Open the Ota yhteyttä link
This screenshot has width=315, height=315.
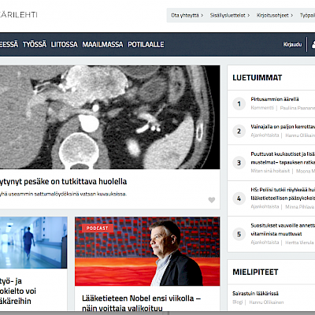[x=187, y=15]
